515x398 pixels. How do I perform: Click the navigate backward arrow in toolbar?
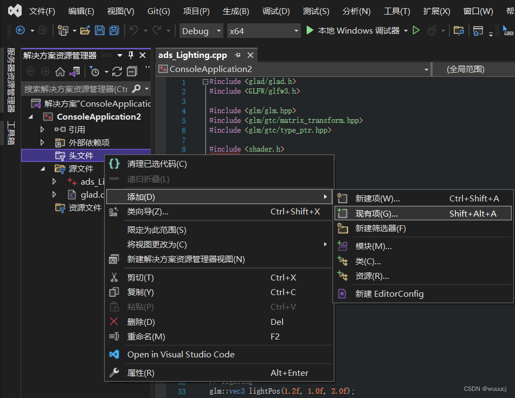click(x=21, y=30)
